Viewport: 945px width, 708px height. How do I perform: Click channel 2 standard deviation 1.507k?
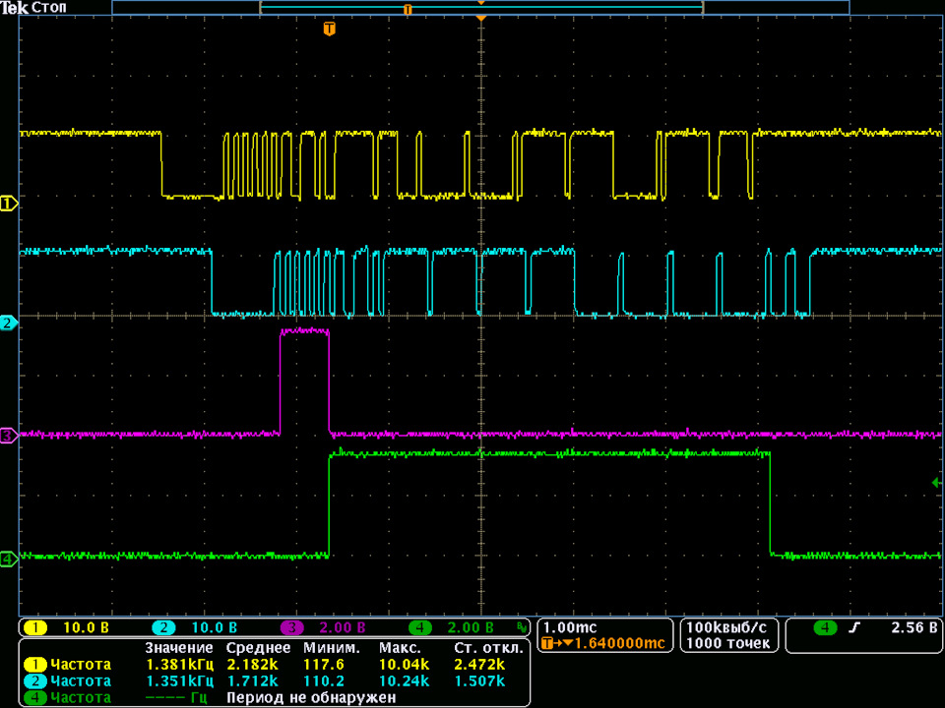pyautogui.click(x=479, y=680)
